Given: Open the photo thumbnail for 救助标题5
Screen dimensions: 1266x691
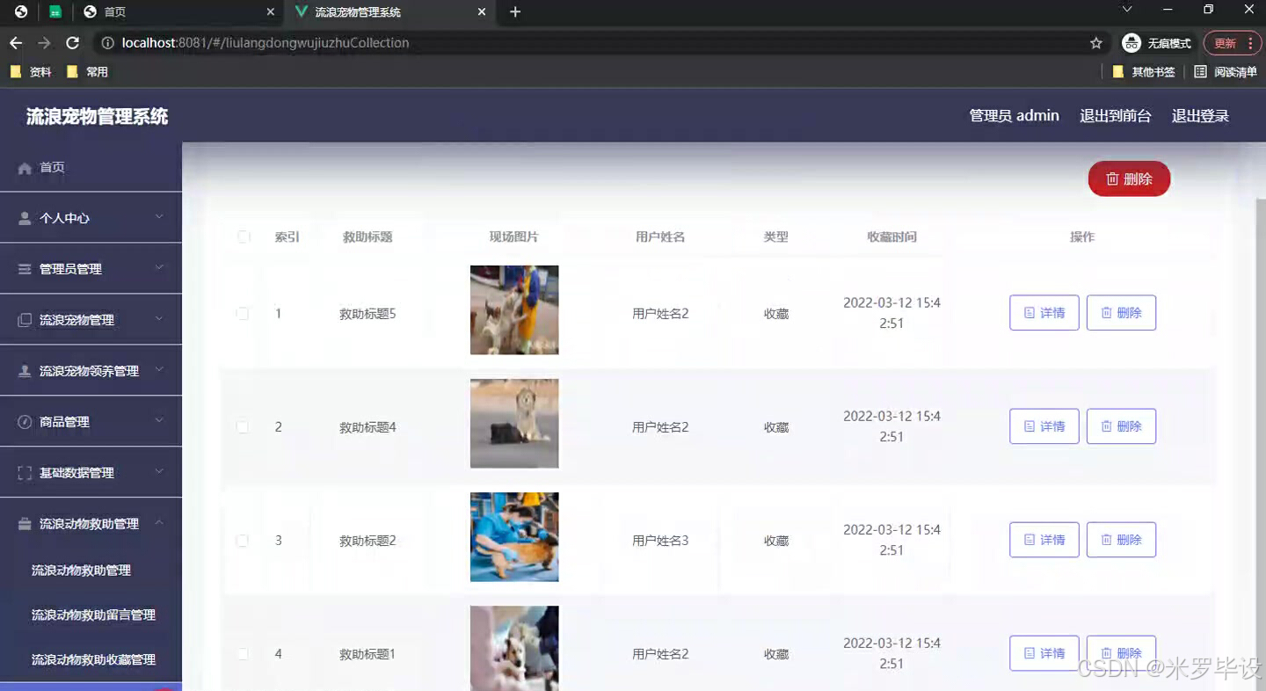Looking at the screenshot, I should click(x=514, y=310).
